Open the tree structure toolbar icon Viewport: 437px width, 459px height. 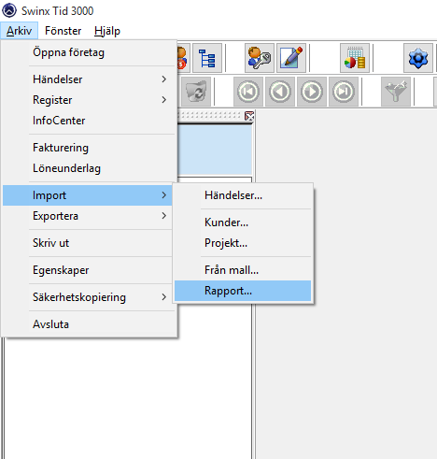click(207, 58)
